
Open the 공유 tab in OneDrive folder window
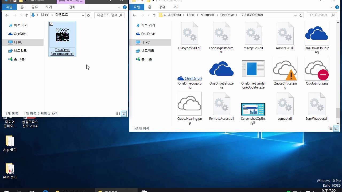pos(162,7)
